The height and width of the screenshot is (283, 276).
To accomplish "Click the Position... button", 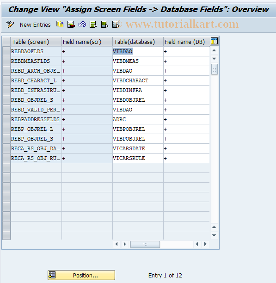I will 81,275.
